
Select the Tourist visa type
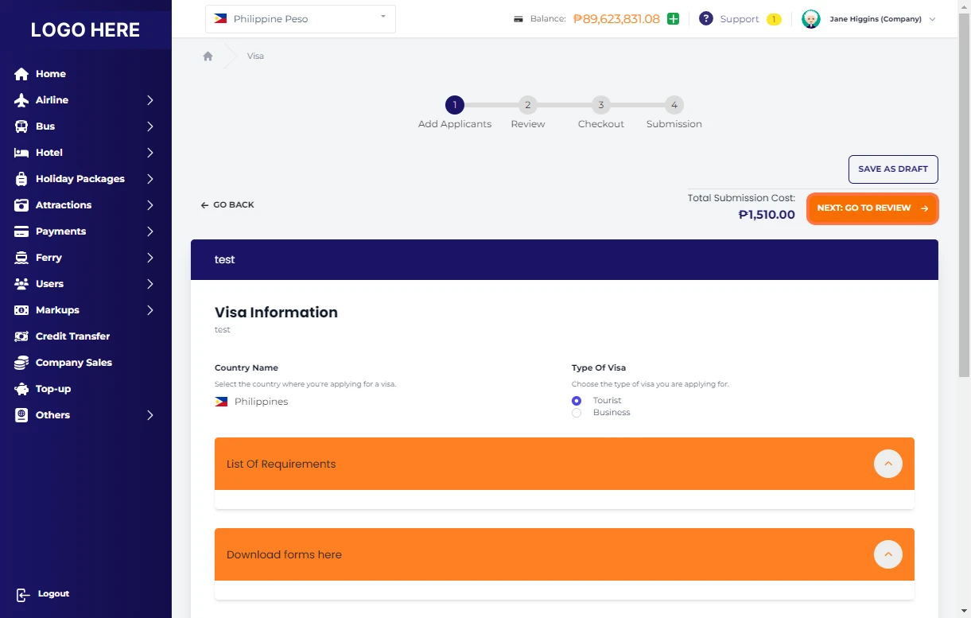pyautogui.click(x=577, y=401)
